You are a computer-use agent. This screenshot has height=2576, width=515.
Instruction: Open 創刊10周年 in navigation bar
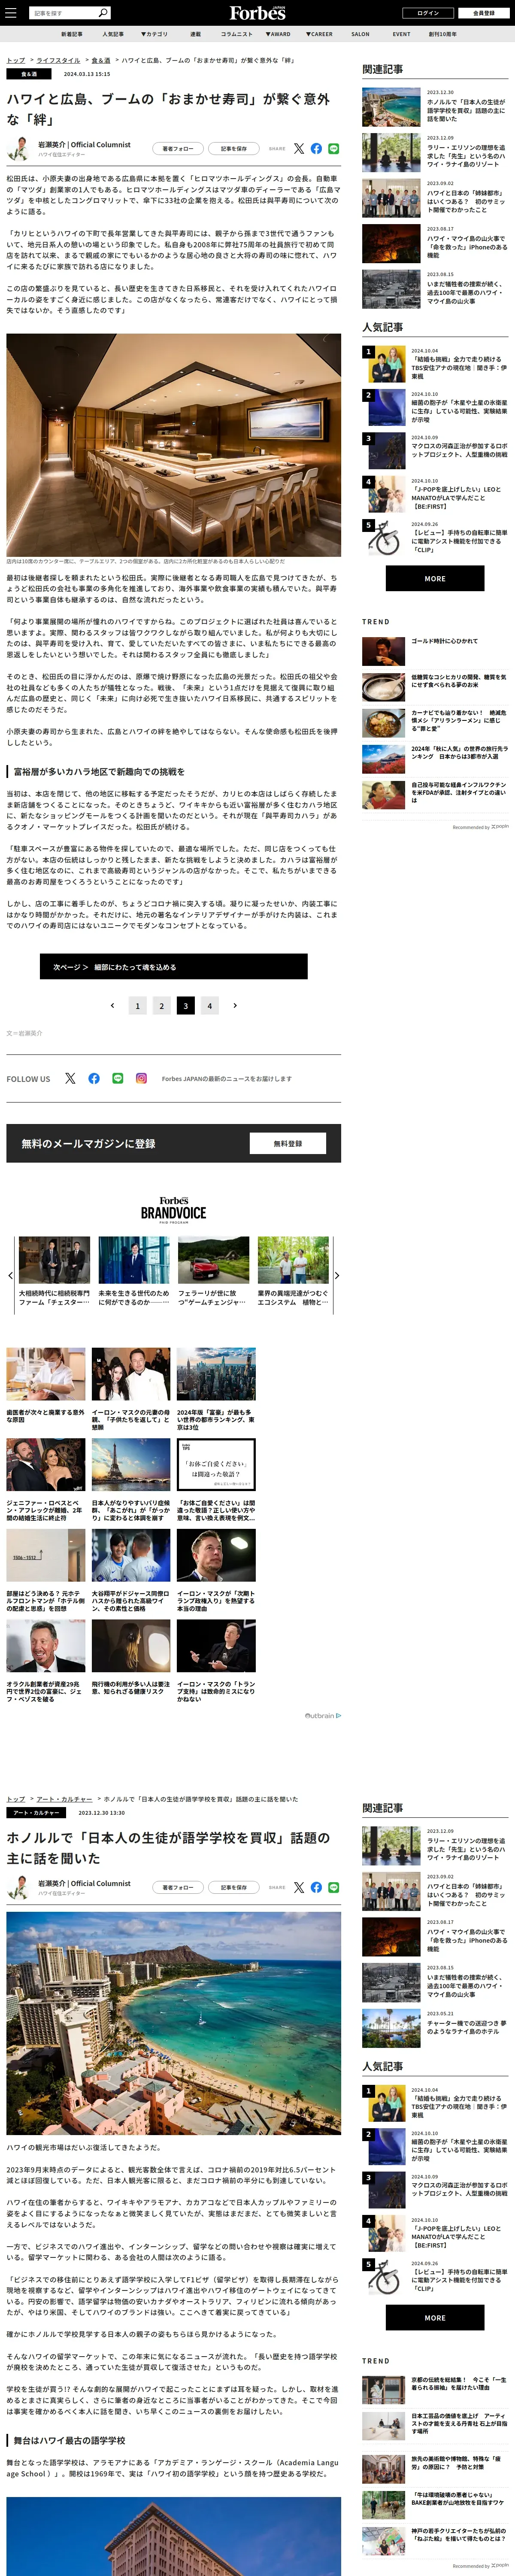pos(443,34)
